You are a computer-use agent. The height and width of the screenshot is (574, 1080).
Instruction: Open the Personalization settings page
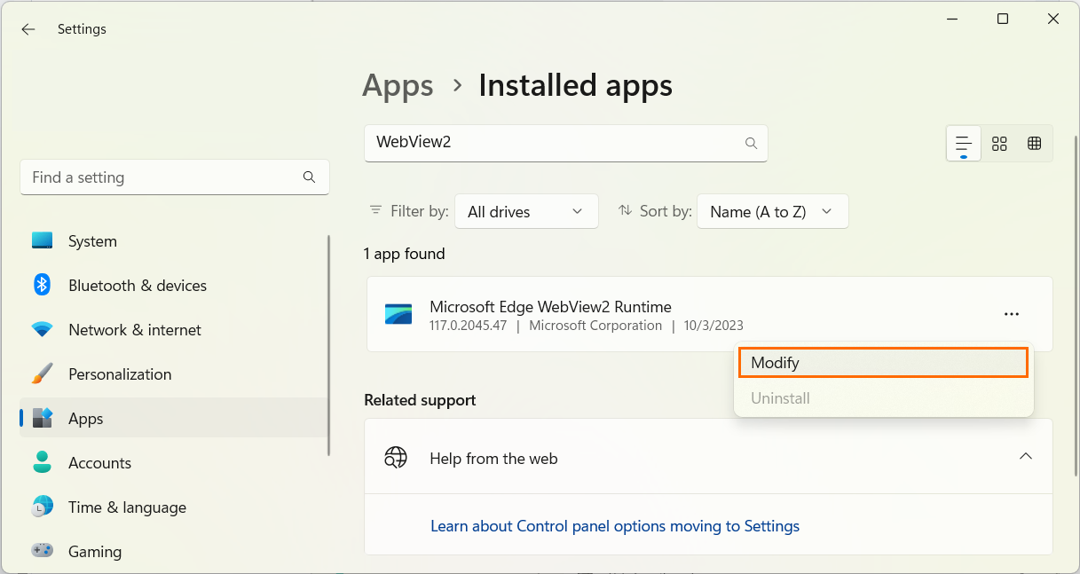click(119, 374)
